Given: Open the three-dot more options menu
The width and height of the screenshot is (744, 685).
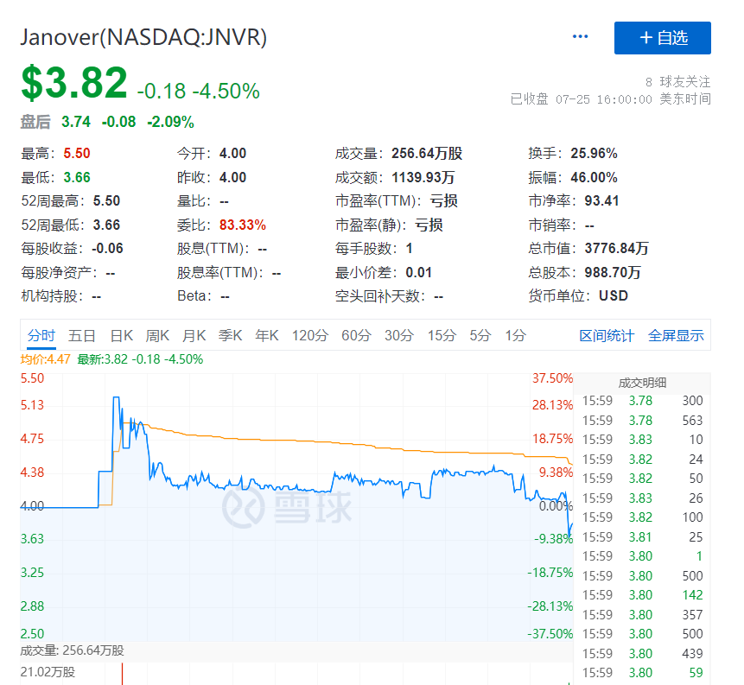Looking at the screenshot, I should click(x=580, y=37).
